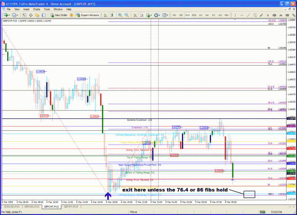
Task: Select the Equidistant Channel tool
Action: 255,15
